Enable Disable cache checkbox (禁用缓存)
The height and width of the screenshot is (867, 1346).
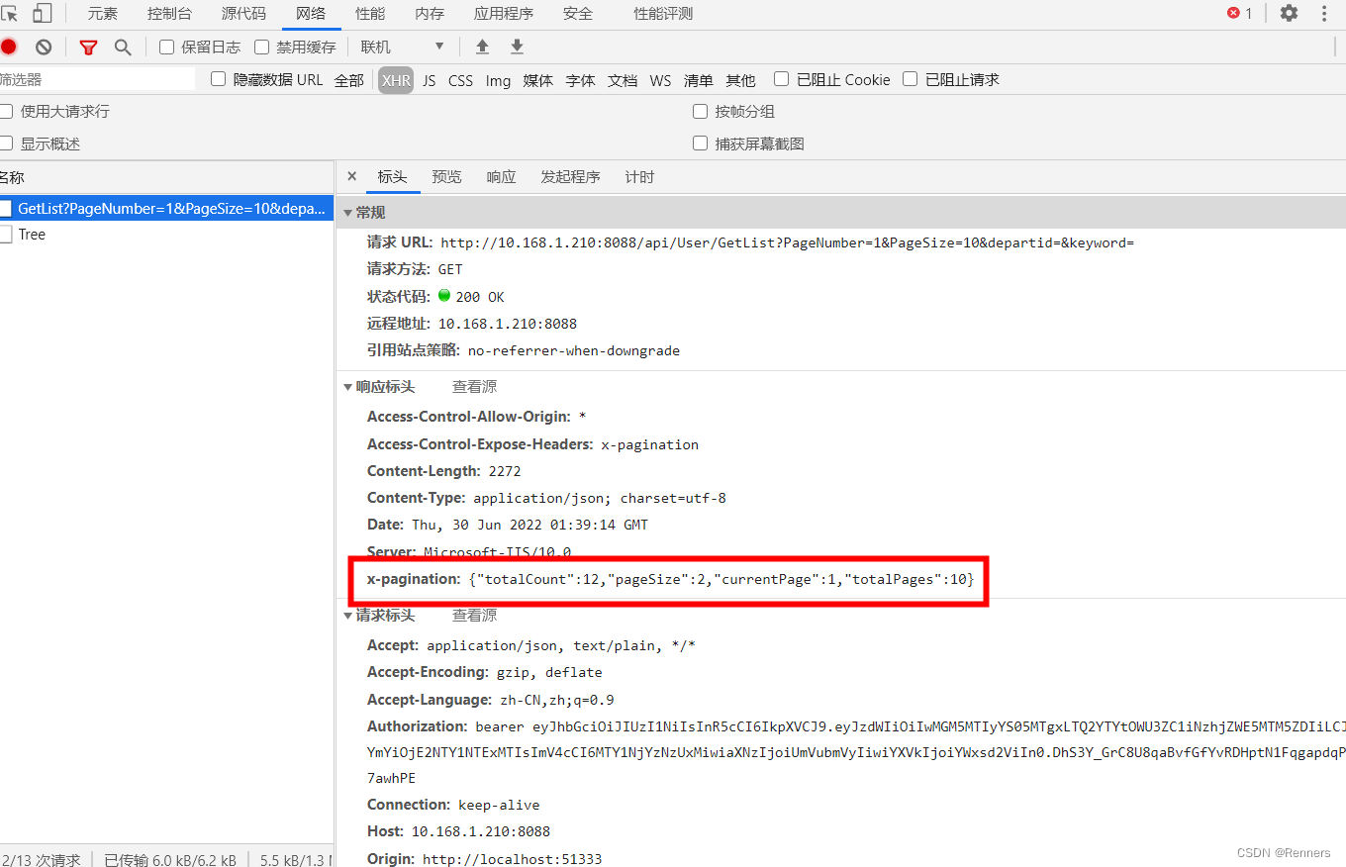tap(261, 47)
